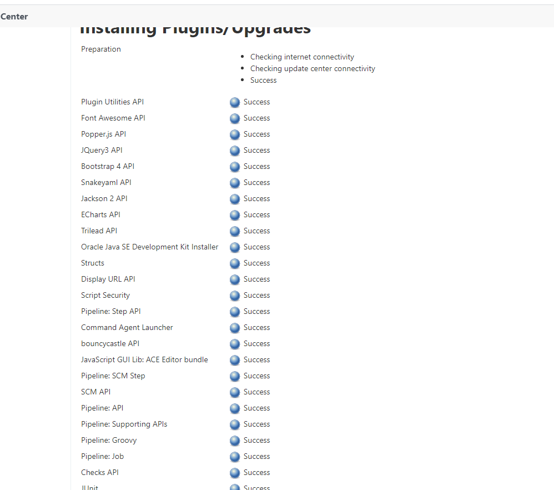Click the 'Trilead API' plugin name
Image resolution: width=554 pixels, height=490 pixels.
(x=99, y=231)
